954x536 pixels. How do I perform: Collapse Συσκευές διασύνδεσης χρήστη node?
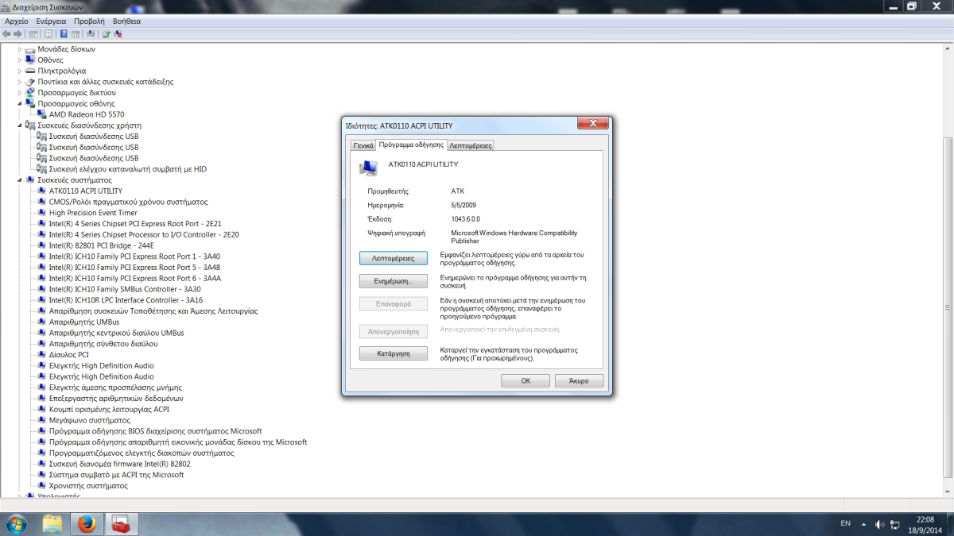click(x=20, y=125)
